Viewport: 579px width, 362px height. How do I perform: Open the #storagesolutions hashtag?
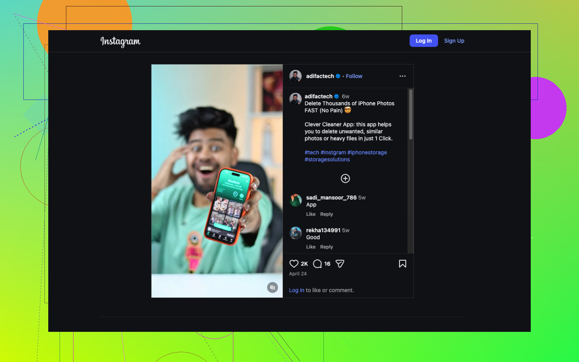pos(327,160)
